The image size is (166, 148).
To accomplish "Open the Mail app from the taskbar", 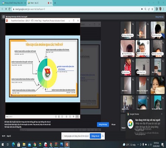I will pyautogui.click(x=30, y=145).
